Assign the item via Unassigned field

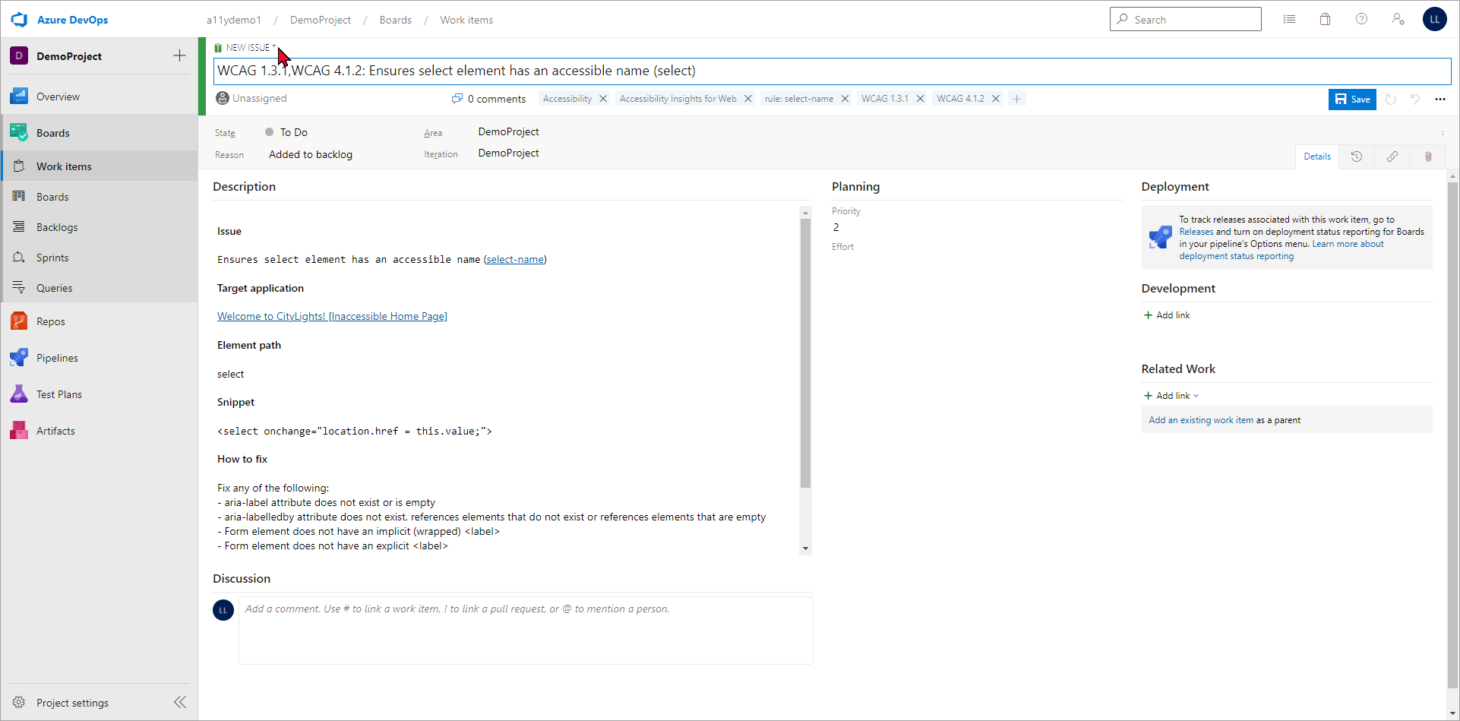[x=252, y=98]
